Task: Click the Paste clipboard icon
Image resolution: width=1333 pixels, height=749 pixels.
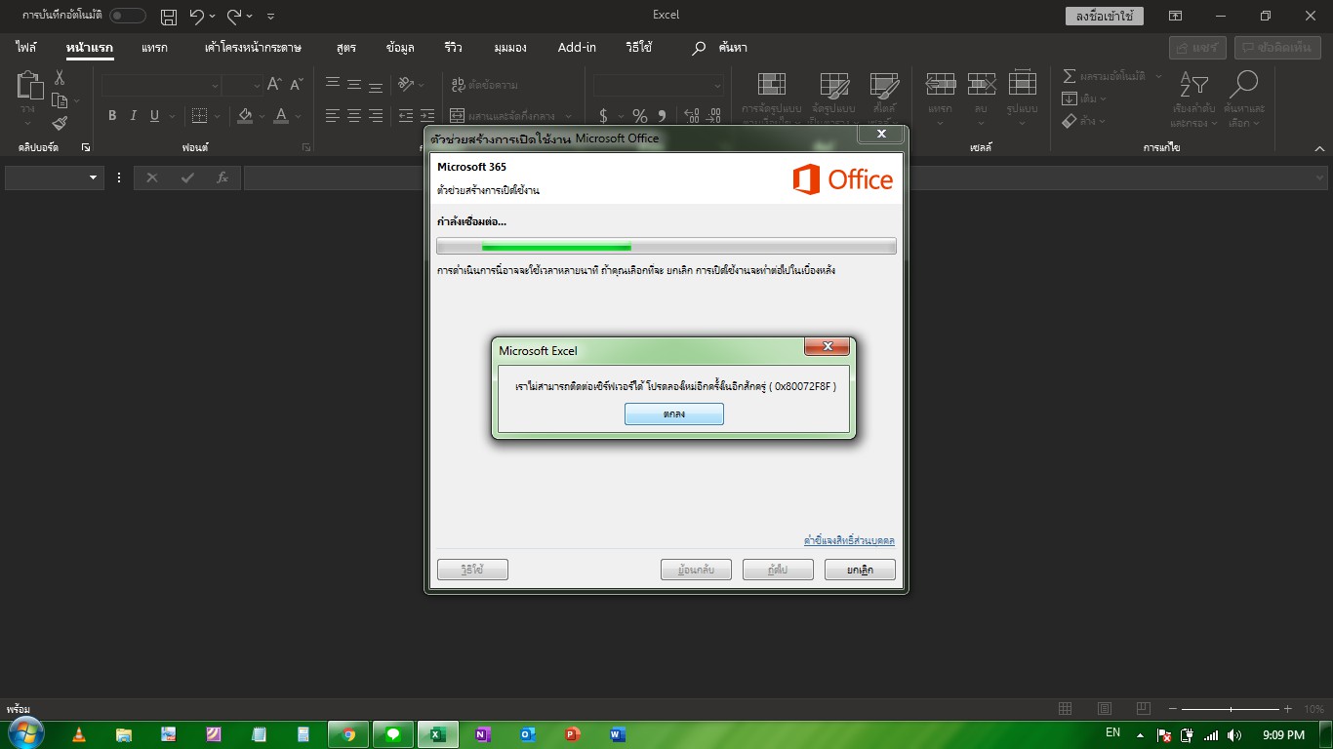Action: [x=30, y=86]
